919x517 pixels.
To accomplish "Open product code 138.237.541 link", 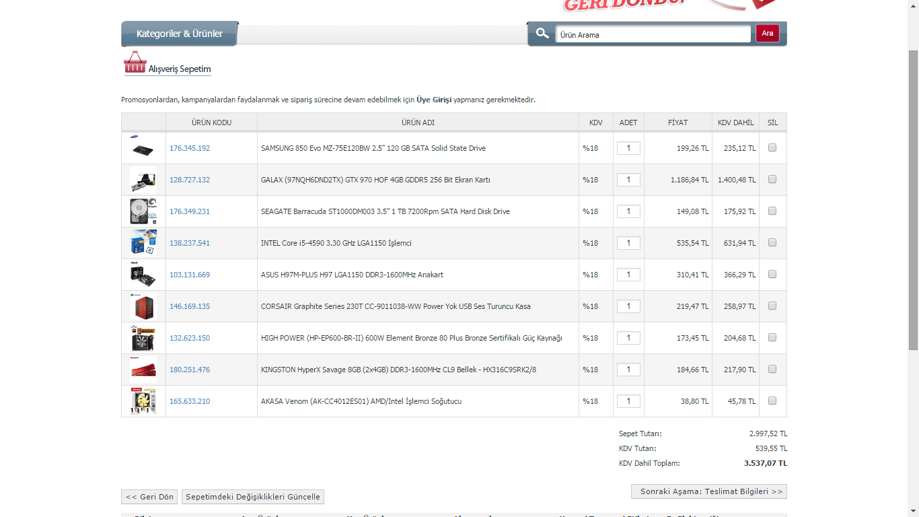I will point(190,243).
